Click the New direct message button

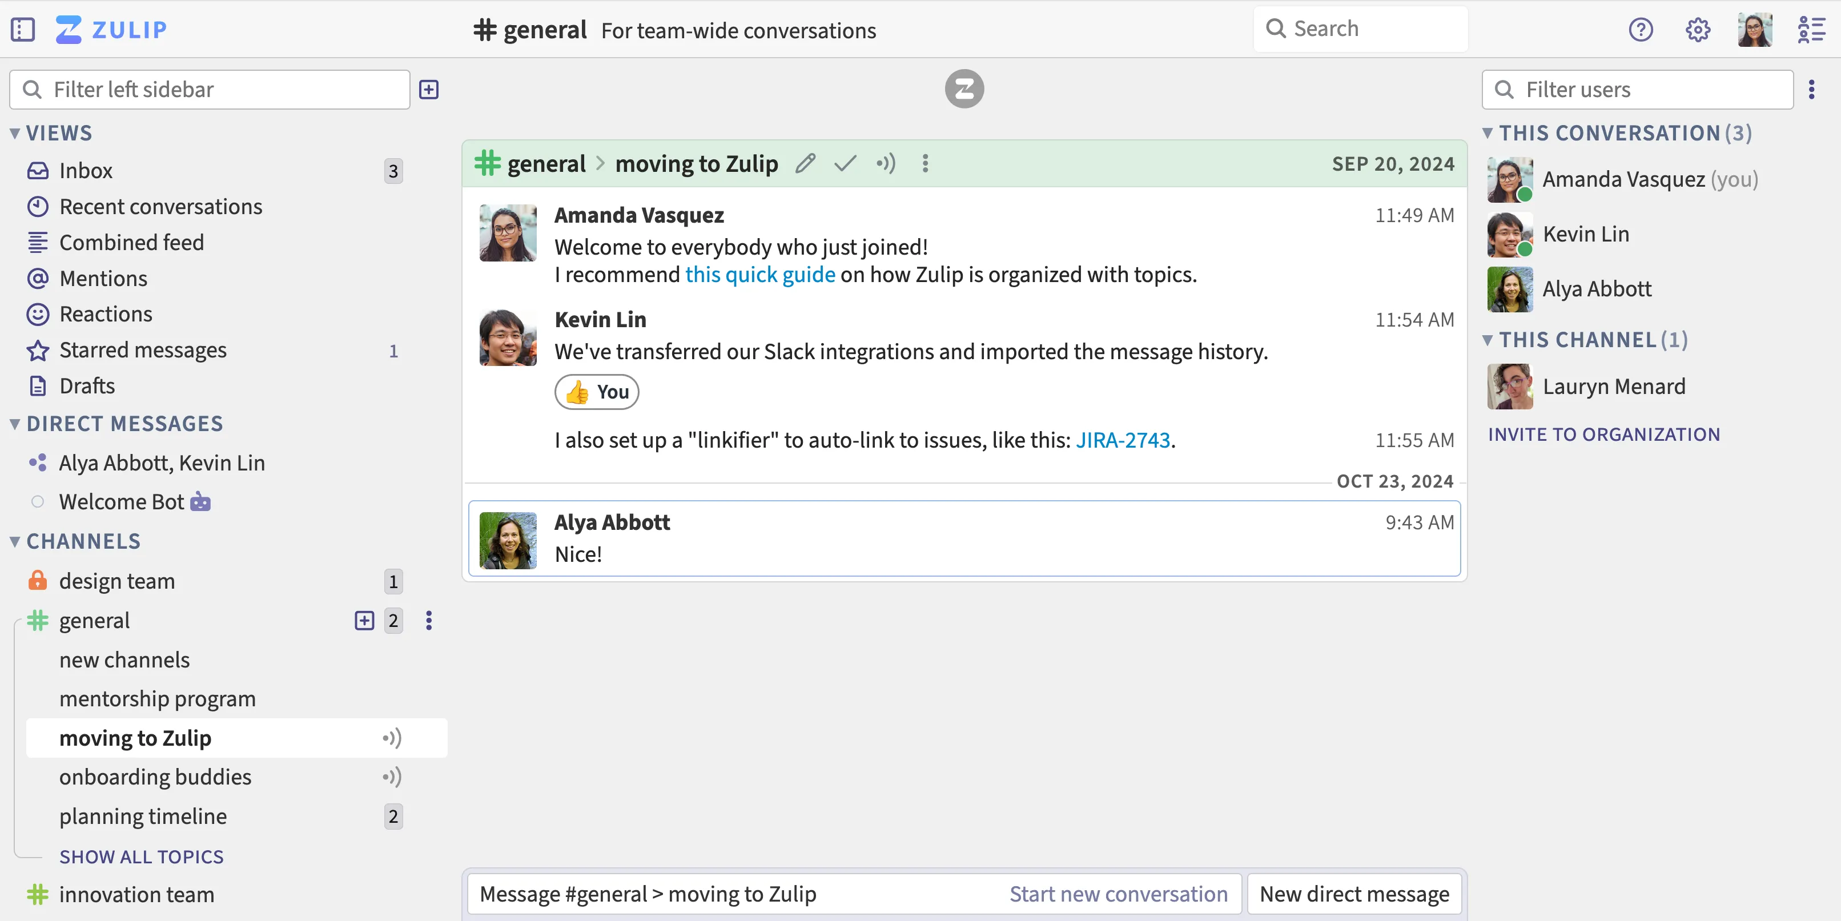click(x=1353, y=894)
